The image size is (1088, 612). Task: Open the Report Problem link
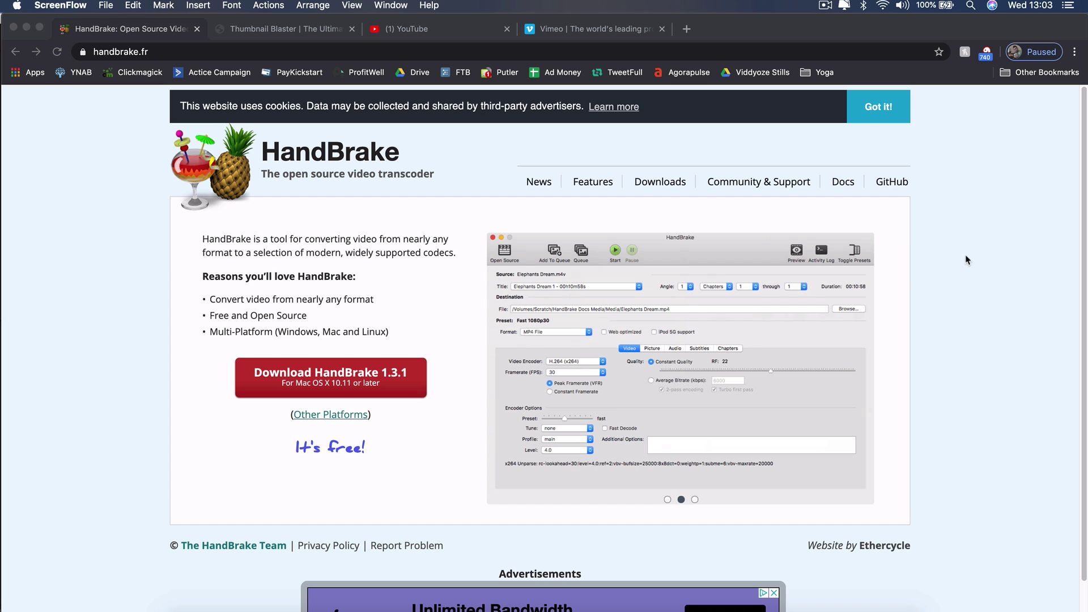click(407, 546)
